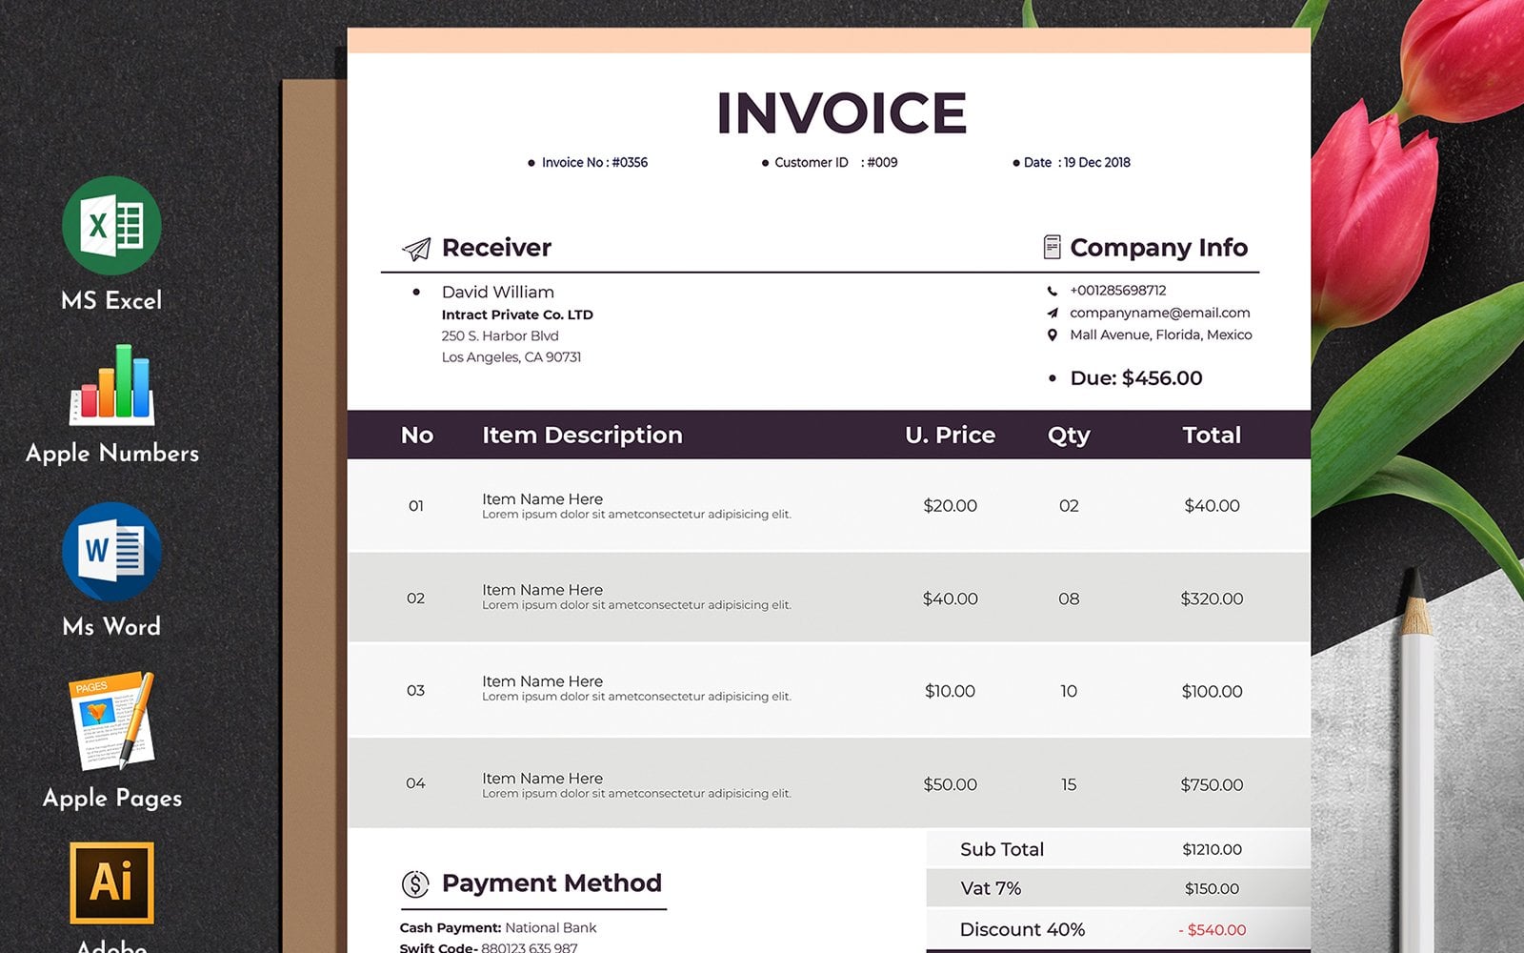Click the peach color bar atop invoice
Viewport: 1524px width, 953px height.
829,41
